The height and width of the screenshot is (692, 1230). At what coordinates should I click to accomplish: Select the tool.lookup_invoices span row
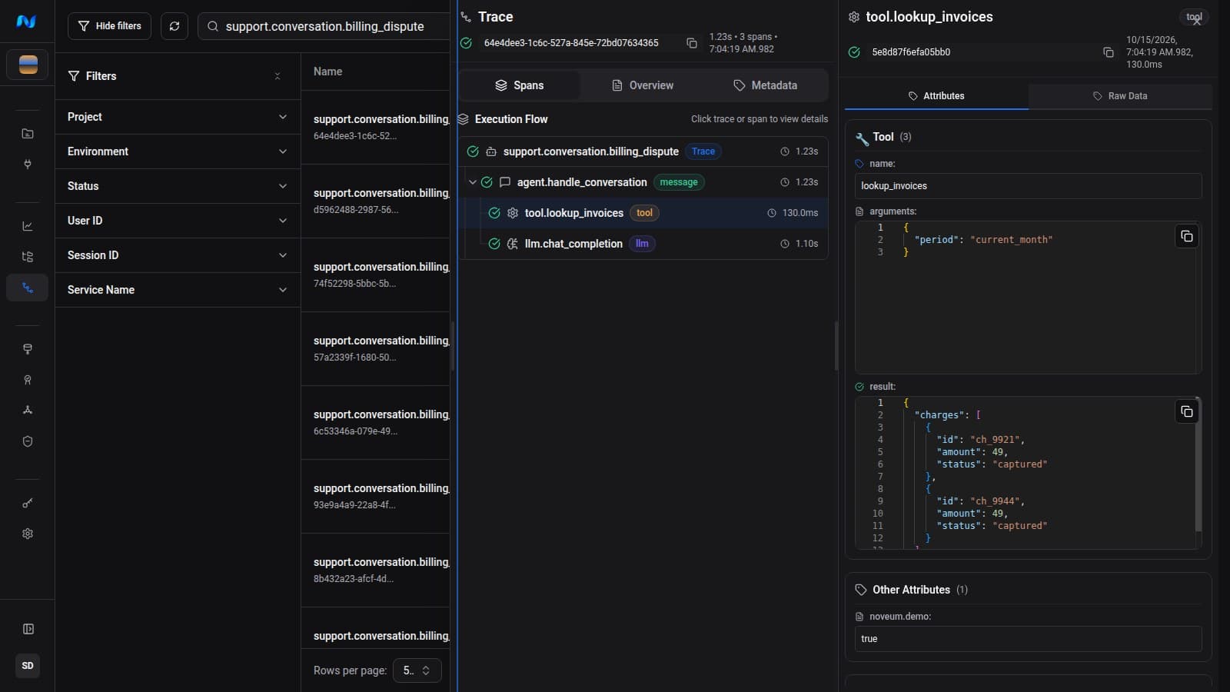[644, 213]
